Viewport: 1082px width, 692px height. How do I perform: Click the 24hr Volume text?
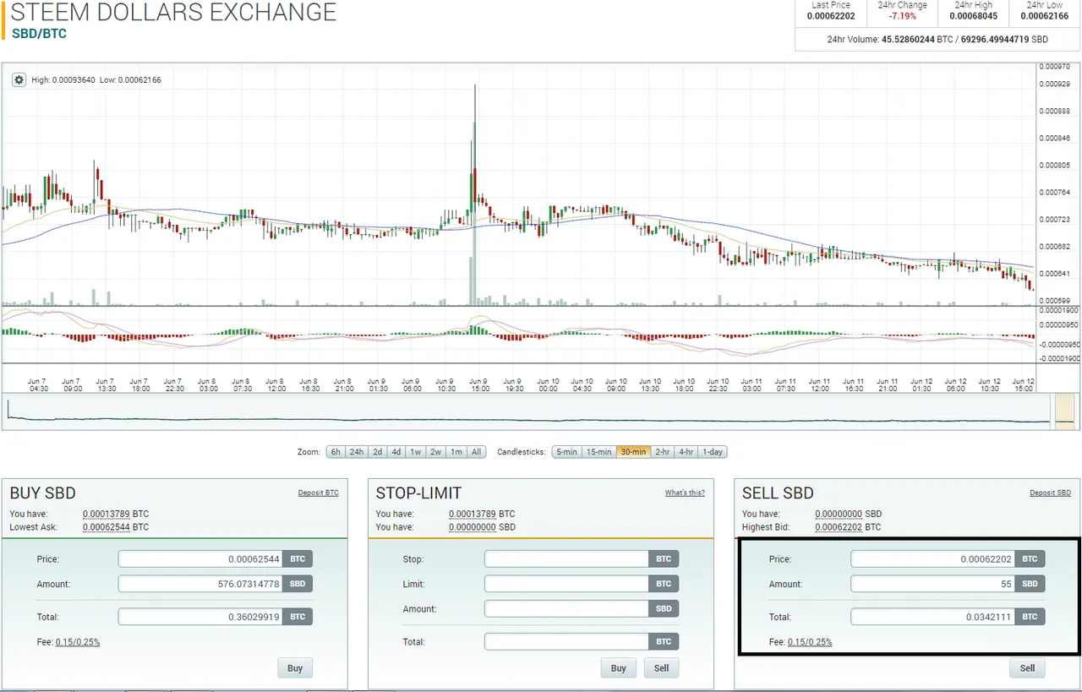pyautogui.click(x=937, y=39)
